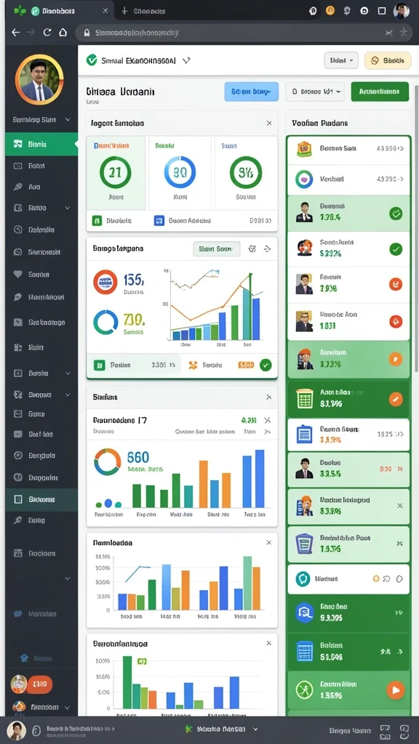Click the dark green button in the page header

380,91
